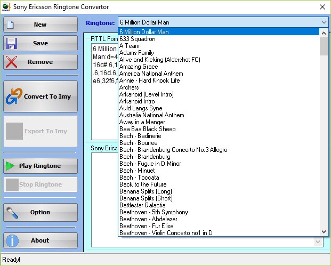This screenshot has width=331, height=266.
Task: Select 'Banana Splits (Short)'
Action: pyautogui.click(x=219, y=198)
